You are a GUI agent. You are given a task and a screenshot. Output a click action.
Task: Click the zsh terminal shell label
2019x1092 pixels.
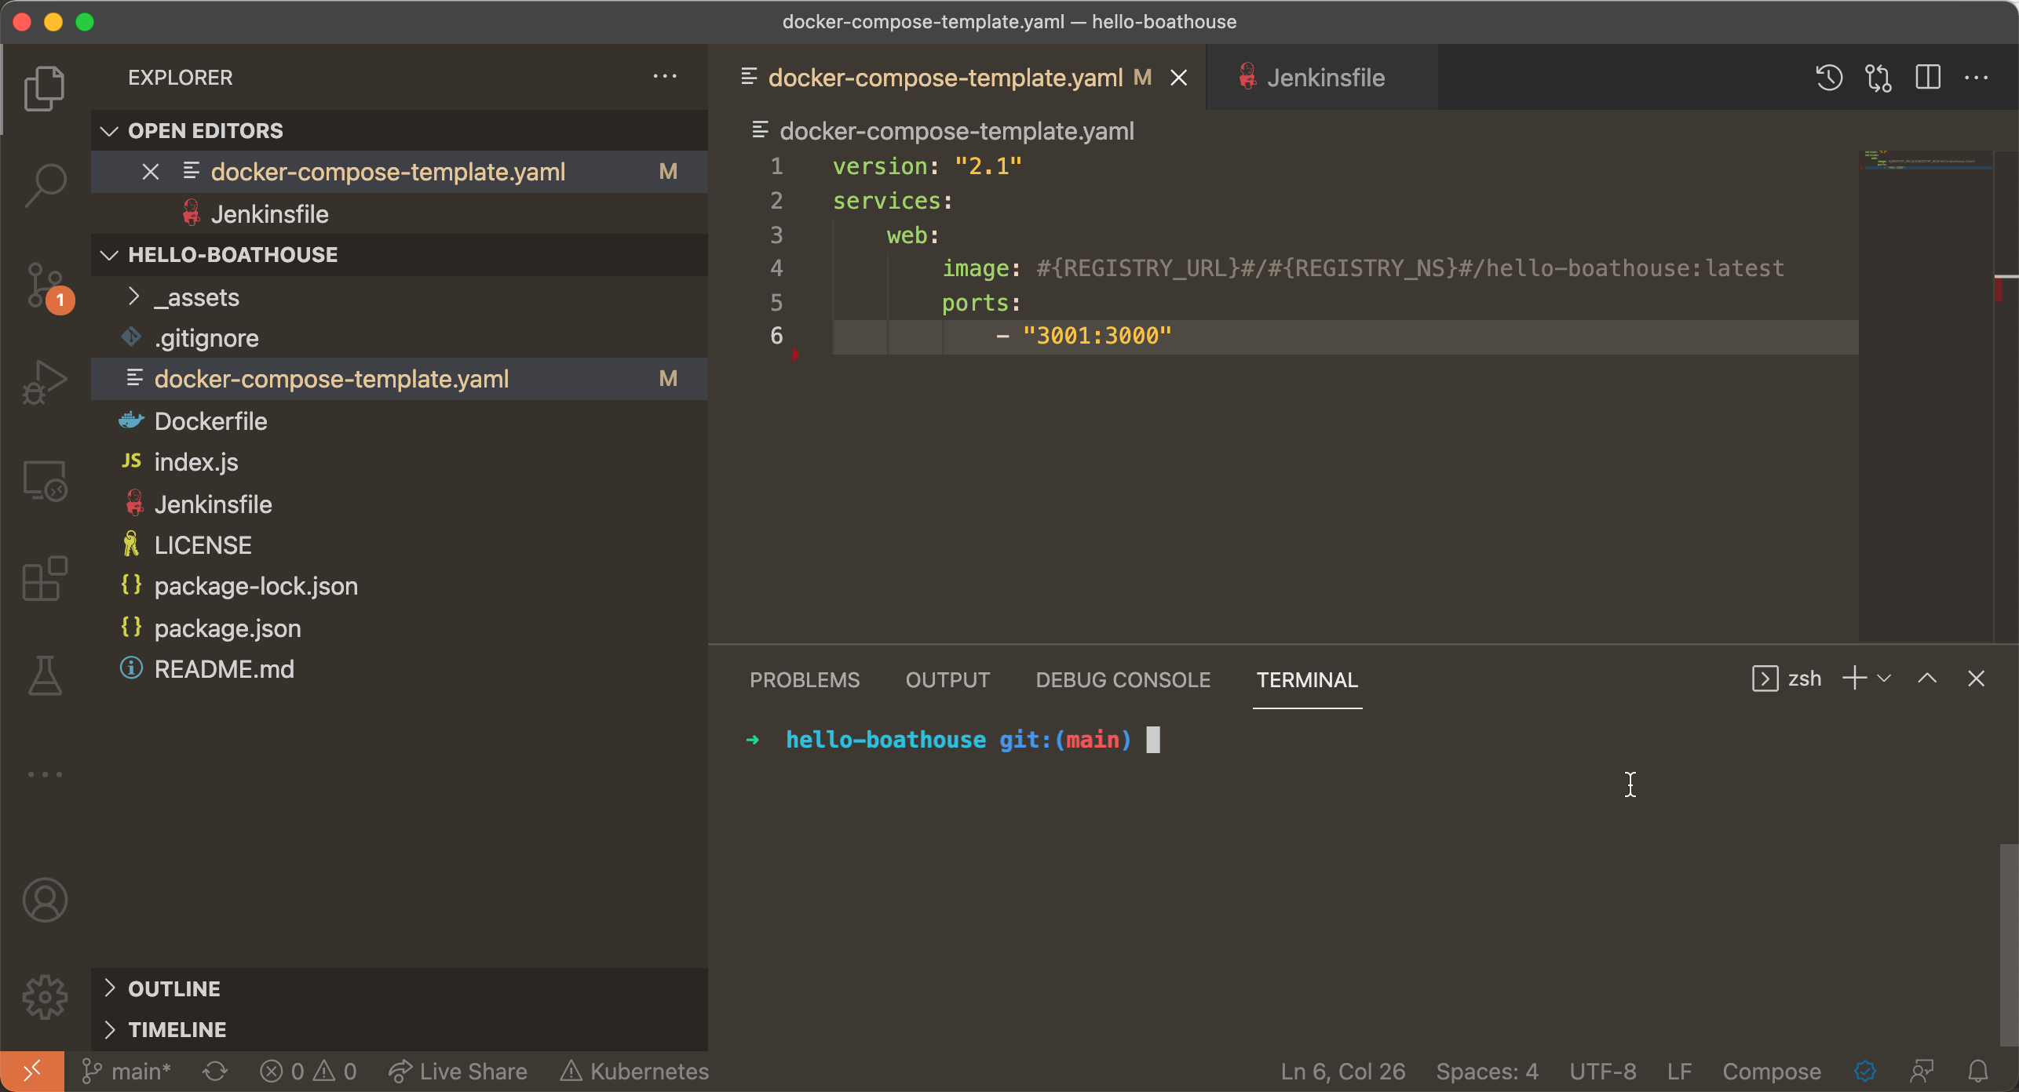(1787, 679)
